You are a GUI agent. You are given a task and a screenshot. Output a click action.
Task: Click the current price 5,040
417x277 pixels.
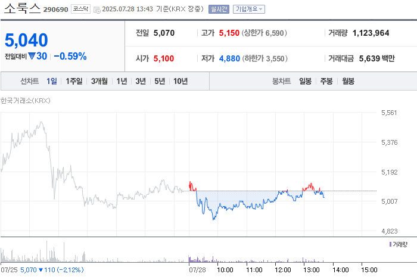coord(26,40)
